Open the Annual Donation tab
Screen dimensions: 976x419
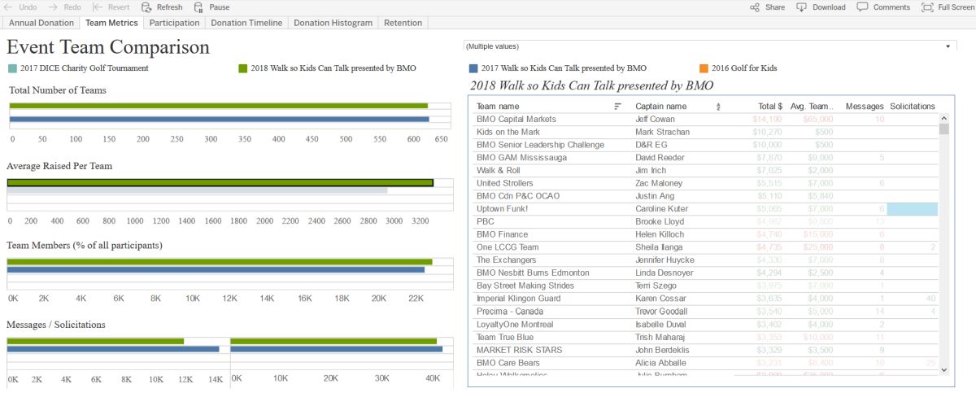click(x=41, y=23)
